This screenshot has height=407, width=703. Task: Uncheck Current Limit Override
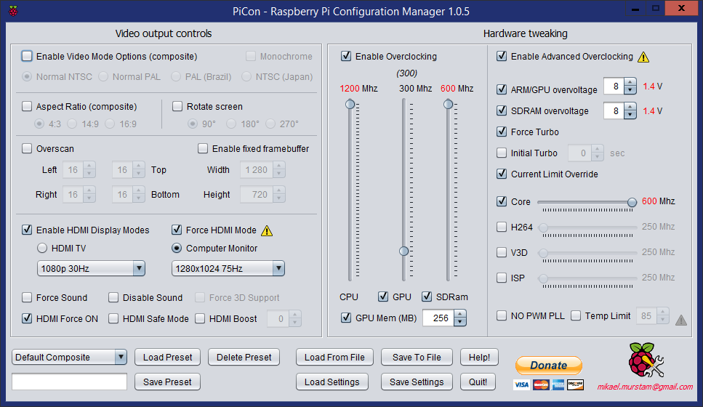coord(502,174)
